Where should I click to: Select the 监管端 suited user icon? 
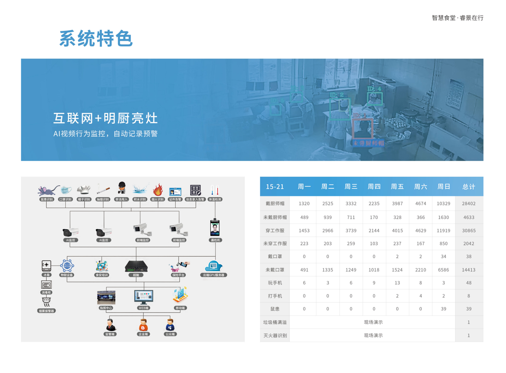pos(110,325)
